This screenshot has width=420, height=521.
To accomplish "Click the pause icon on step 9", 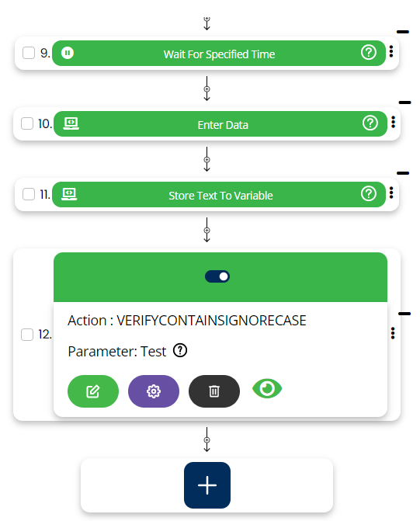I will click(68, 53).
